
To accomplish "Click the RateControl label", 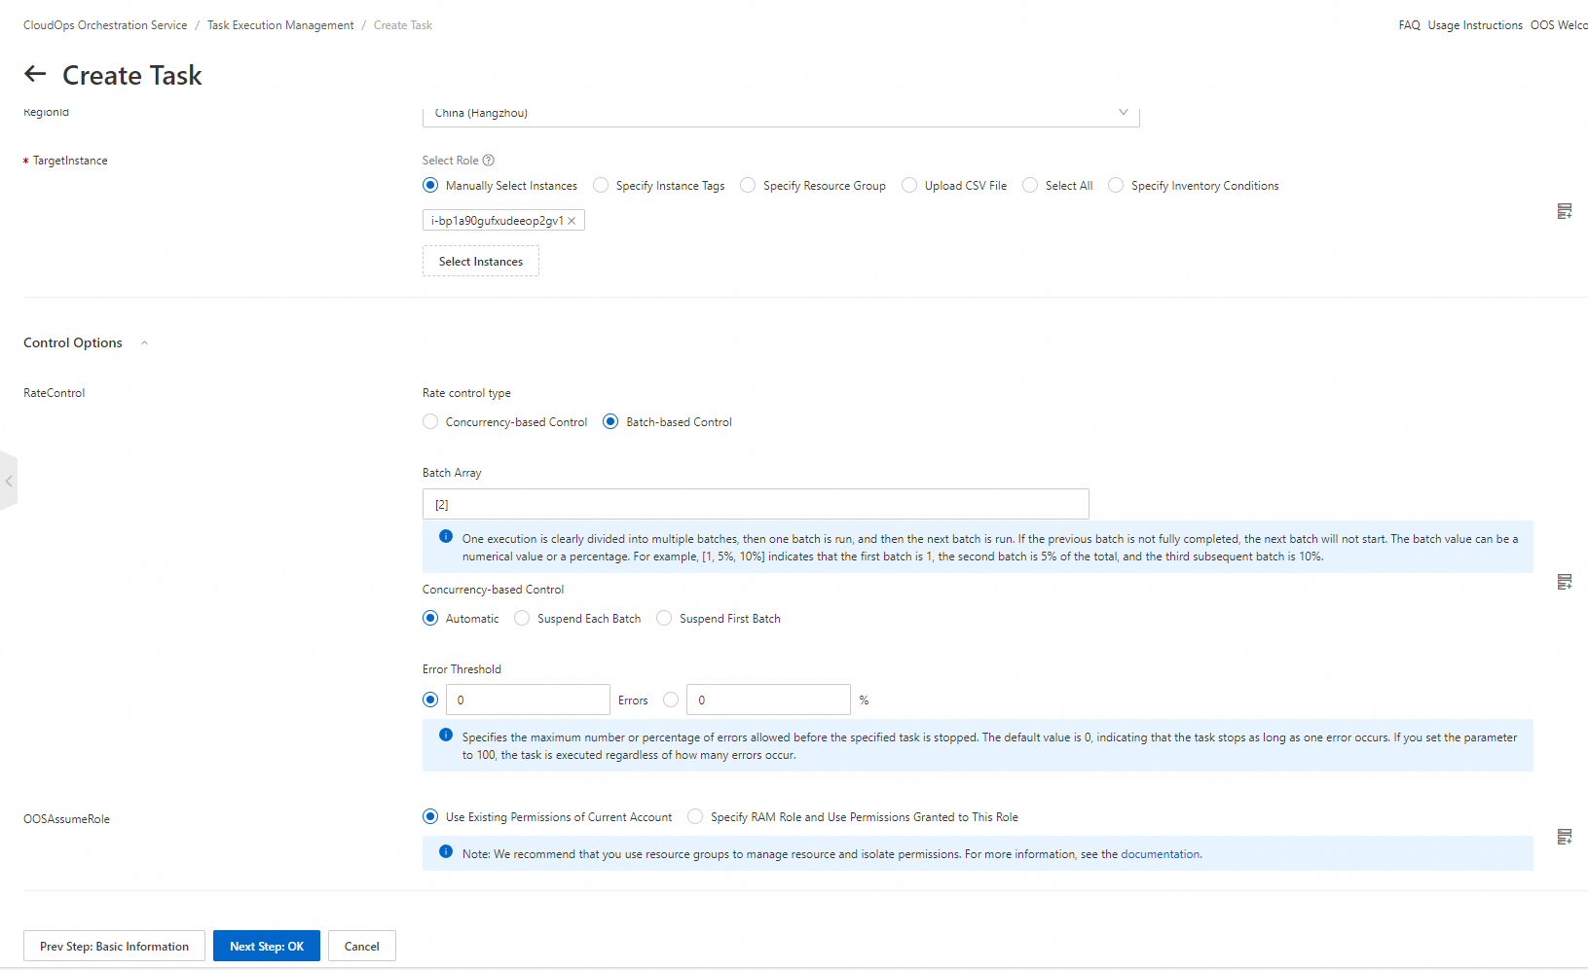I will [x=55, y=393].
